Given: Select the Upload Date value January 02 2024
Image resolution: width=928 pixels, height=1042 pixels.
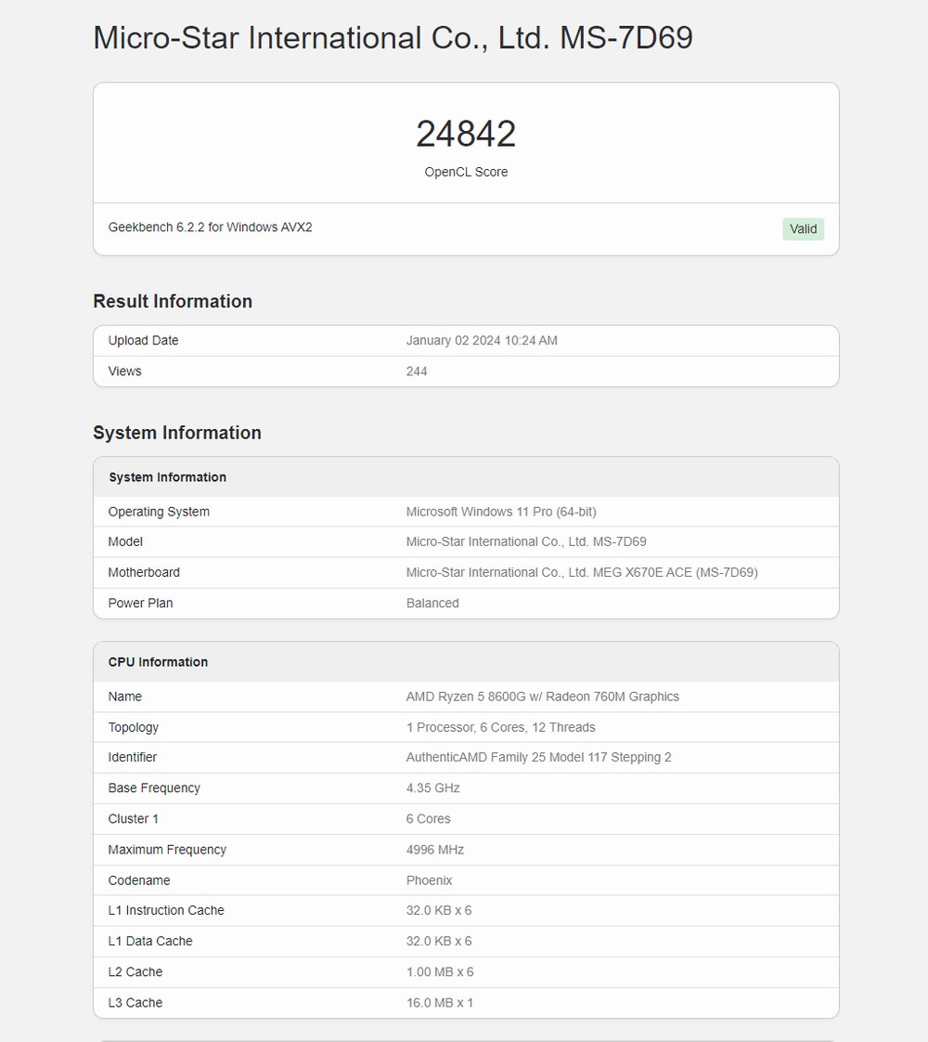Looking at the screenshot, I should coord(482,341).
